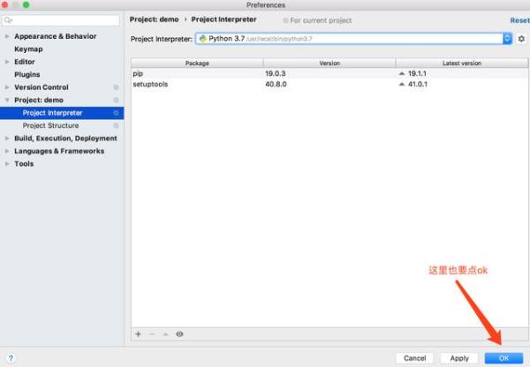Click setuptools version 40.8.0 cell
Image resolution: width=530 pixels, height=367 pixels.
(x=276, y=84)
